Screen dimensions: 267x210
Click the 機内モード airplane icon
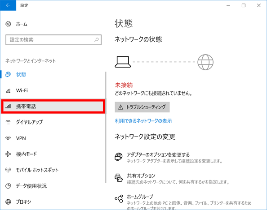8,154
